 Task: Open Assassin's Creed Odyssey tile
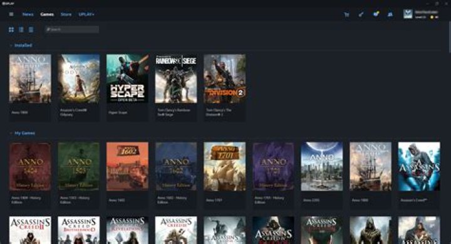(79, 88)
